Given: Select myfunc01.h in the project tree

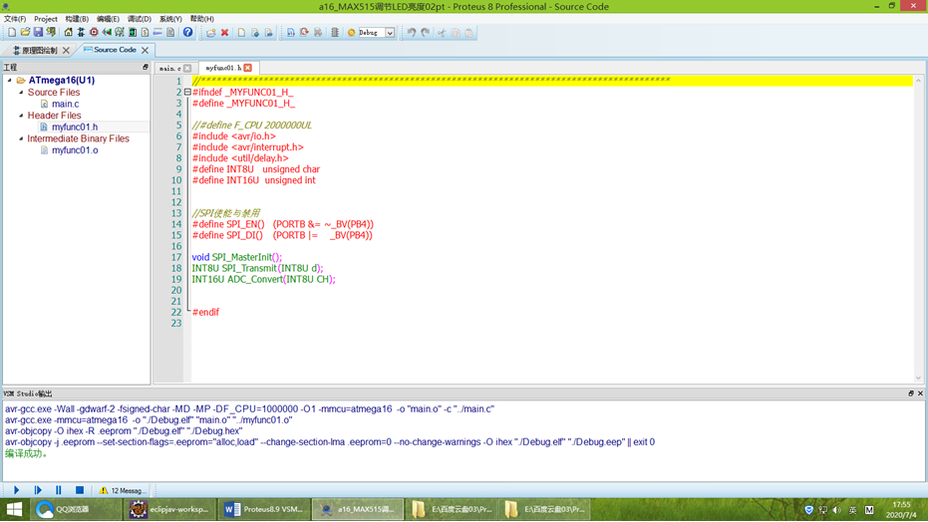Looking at the screenshot, I should click(x=75, y=127).
